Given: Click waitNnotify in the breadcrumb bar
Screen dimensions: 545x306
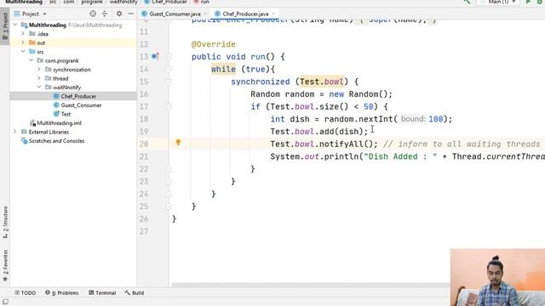Looking at the screenshot, I should (x=123, y=2).
